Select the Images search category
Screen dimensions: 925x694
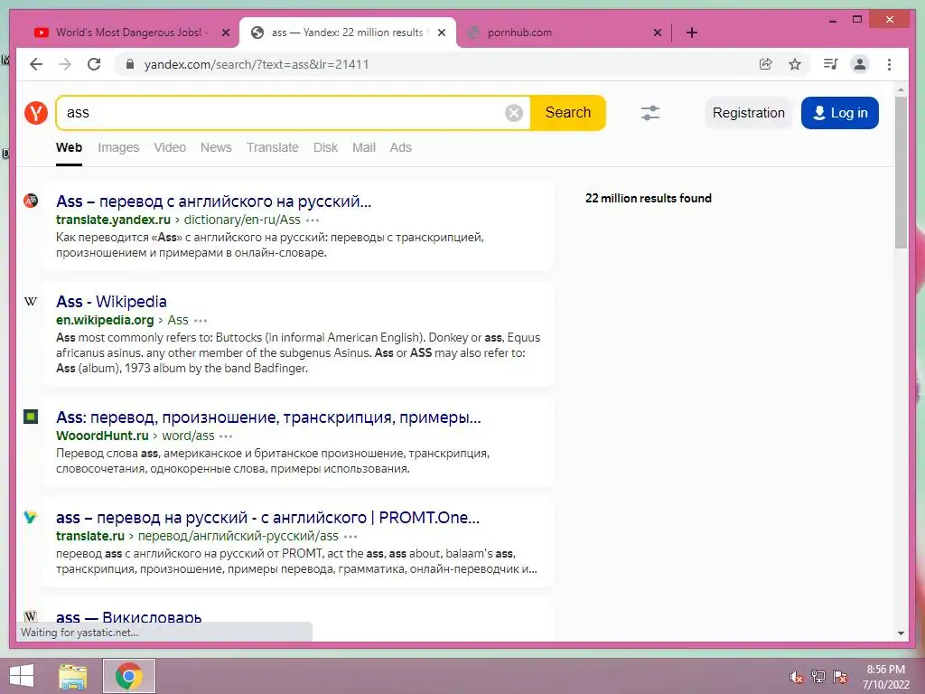[x=118, y=147]
